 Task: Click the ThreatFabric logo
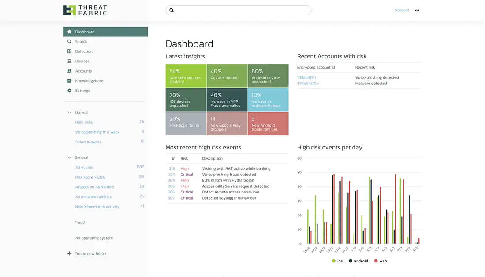pos(85,10)
